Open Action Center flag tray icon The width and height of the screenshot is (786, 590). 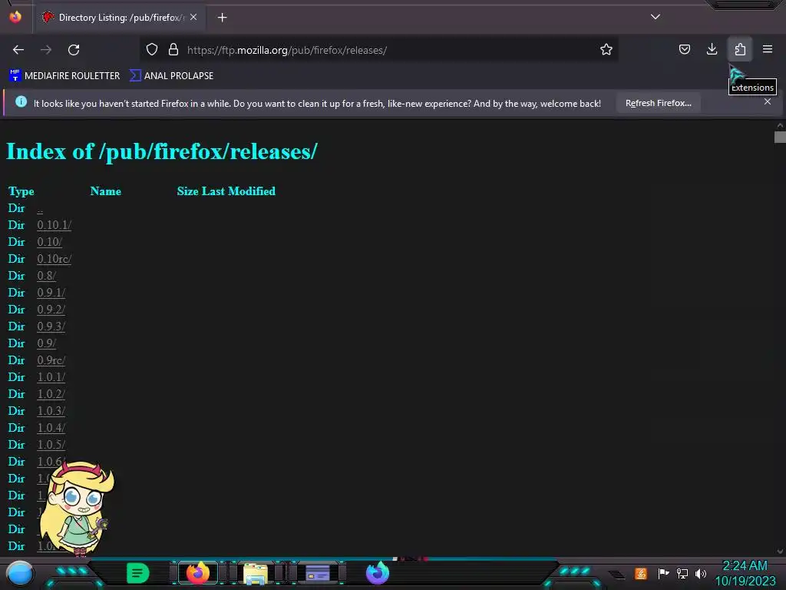tap(663, 573)
